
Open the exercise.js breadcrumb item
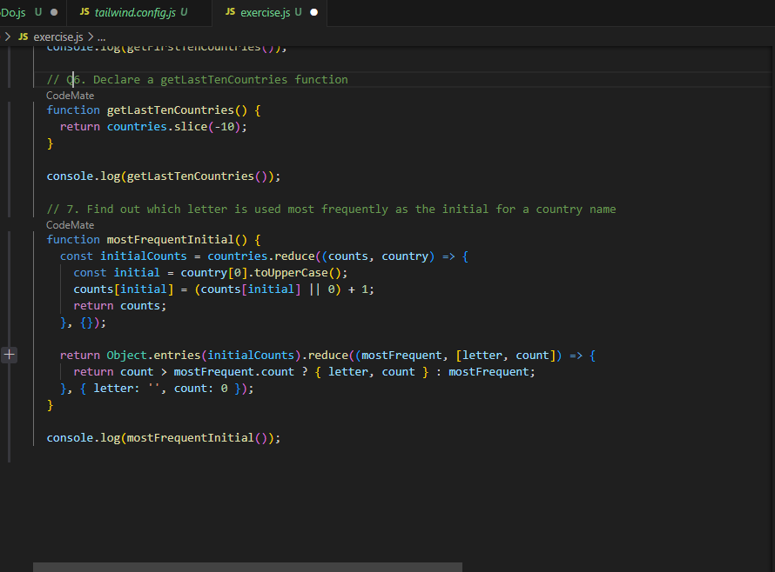coord(57,37)
